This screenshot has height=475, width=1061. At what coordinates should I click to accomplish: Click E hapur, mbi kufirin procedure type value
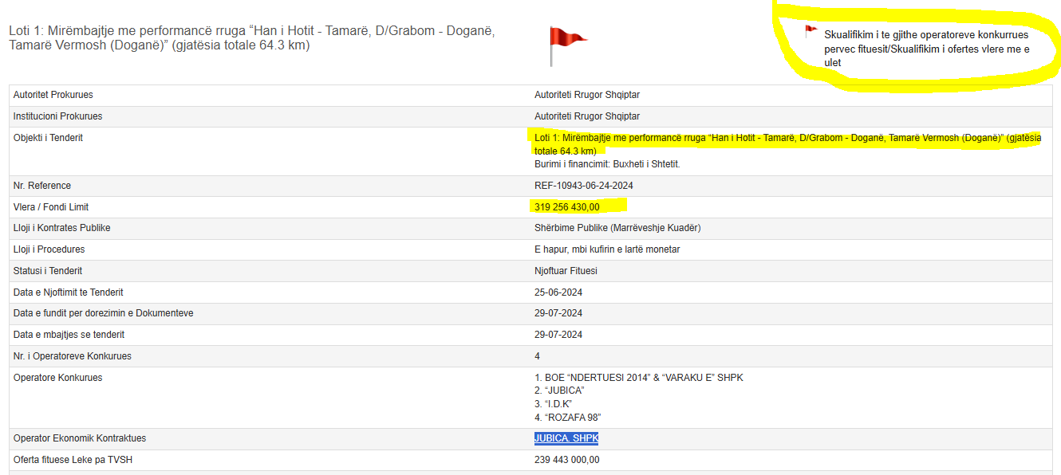[606, 249]
